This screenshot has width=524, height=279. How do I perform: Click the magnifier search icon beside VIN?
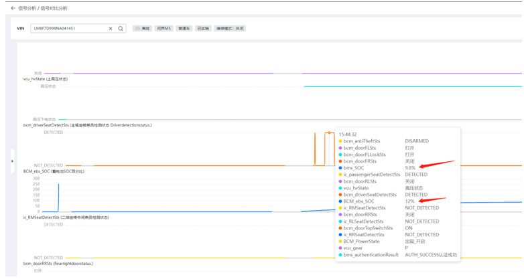click(121, 29)
